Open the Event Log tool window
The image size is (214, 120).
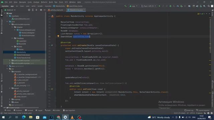coord(189,110)
